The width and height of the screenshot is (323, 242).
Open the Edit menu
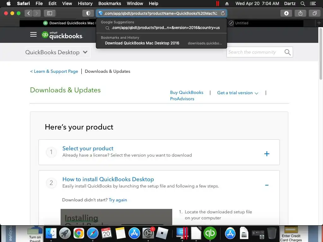(x=52, y=3)
